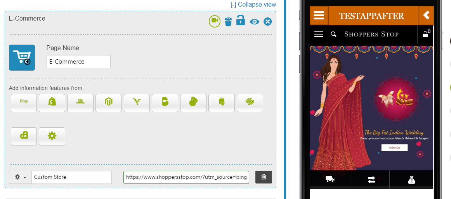
Task: Select the Magento store icon
Action: (x=109, y=103)
